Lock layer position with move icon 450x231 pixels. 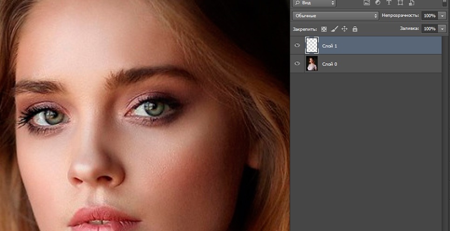tap(345, 29)
